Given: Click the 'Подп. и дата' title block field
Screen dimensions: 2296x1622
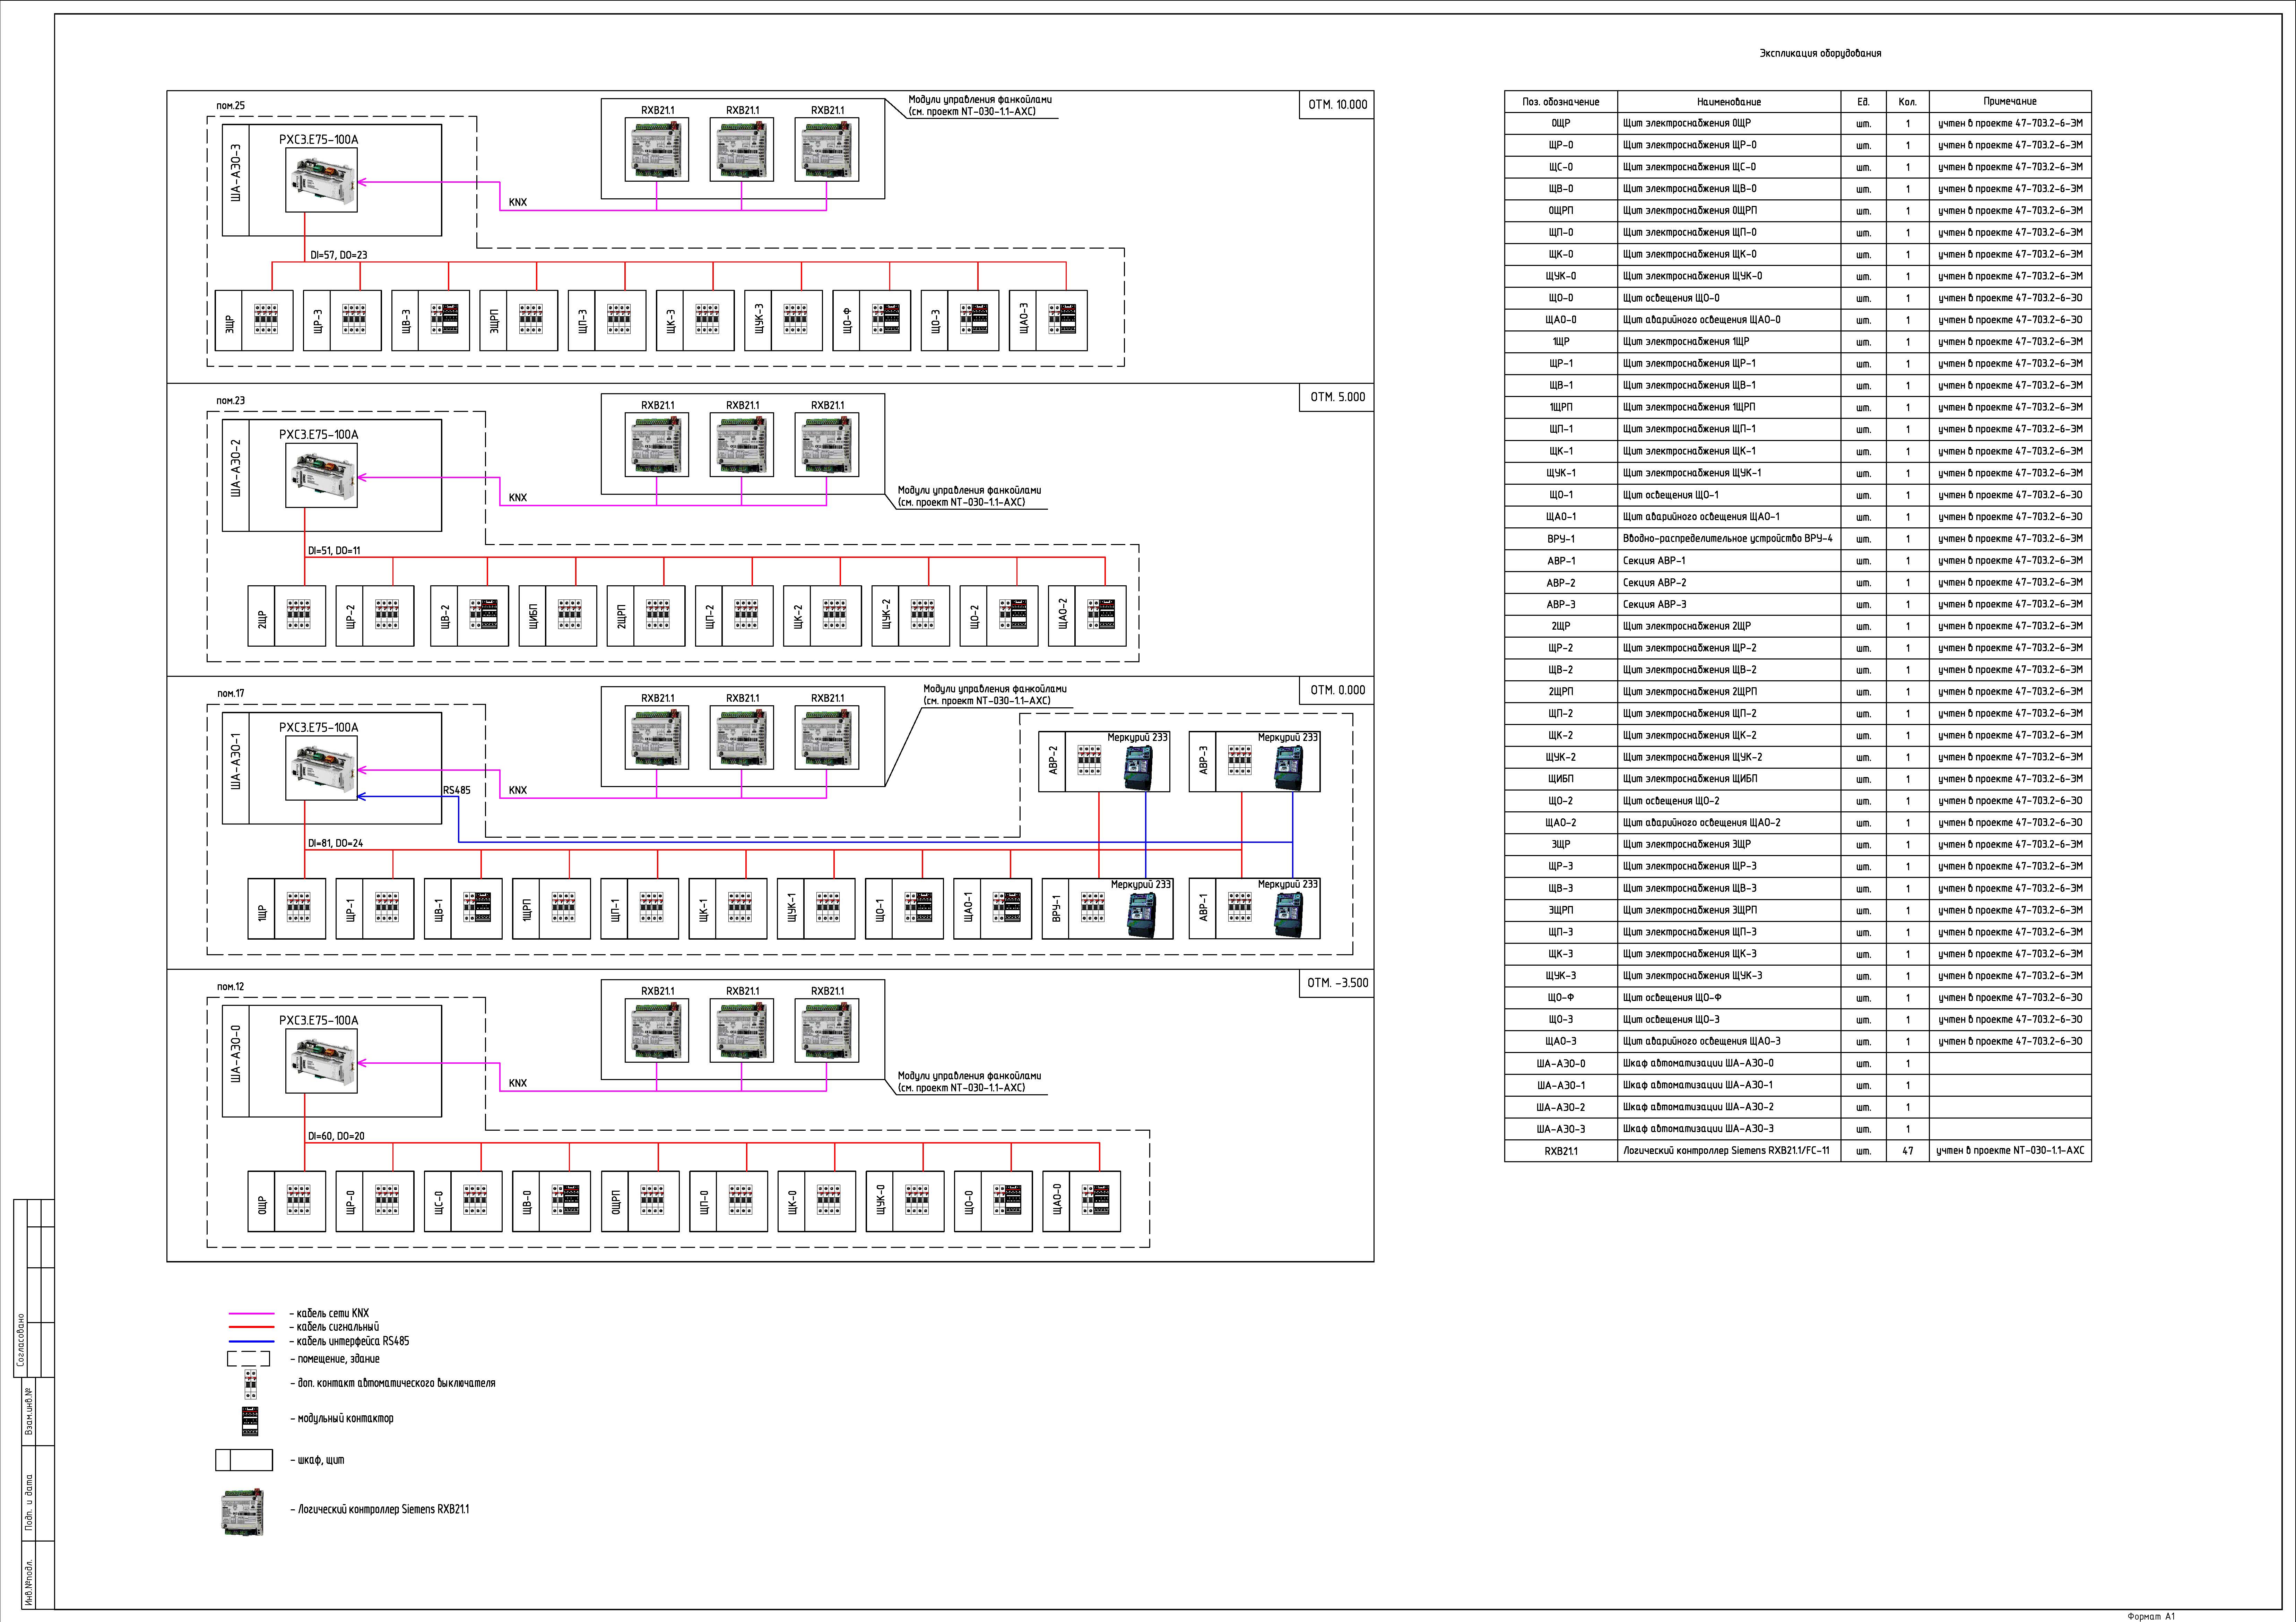Looking at the screenshot, I should point(29,1503).
